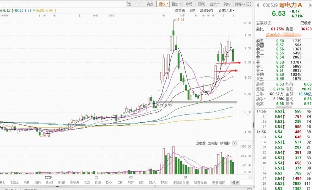Click 加指标 to add indicator

click(213, 143)
